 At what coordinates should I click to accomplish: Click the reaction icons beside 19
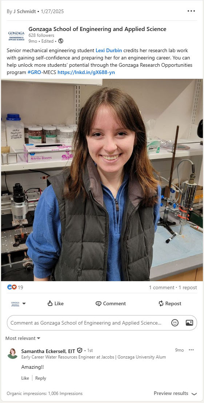(x=12, y=287)
